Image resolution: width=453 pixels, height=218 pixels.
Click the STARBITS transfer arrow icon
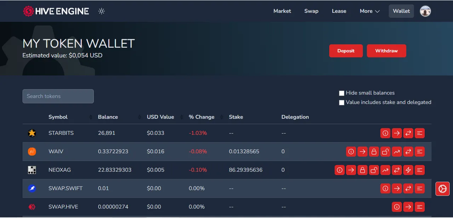[397, 133]
